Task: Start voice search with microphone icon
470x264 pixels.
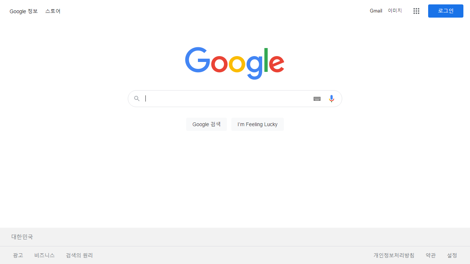Action: point(332,99)
